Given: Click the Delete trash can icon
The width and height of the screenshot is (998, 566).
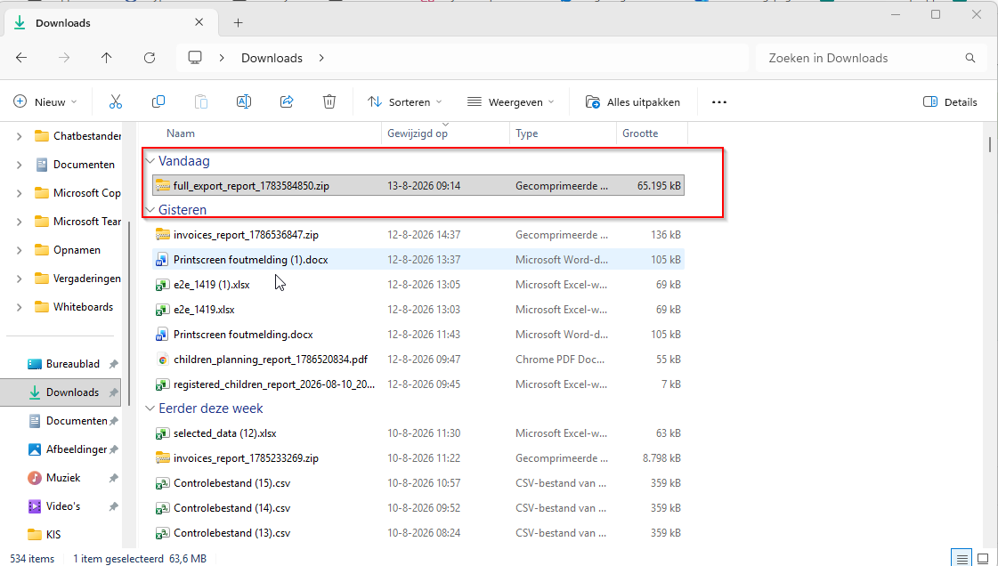Looking at the screenshot, I should click(x=329, y=101).
